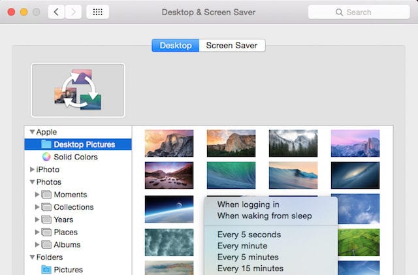The height and width of the screenshot is (275, 418).
Task: Click the forward arrow button
Action: [73, 12]
